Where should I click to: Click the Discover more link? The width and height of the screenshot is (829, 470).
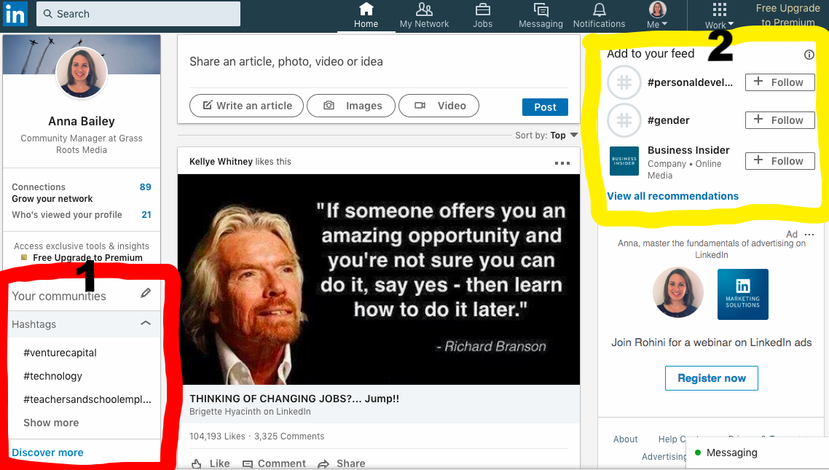[47, 453]
